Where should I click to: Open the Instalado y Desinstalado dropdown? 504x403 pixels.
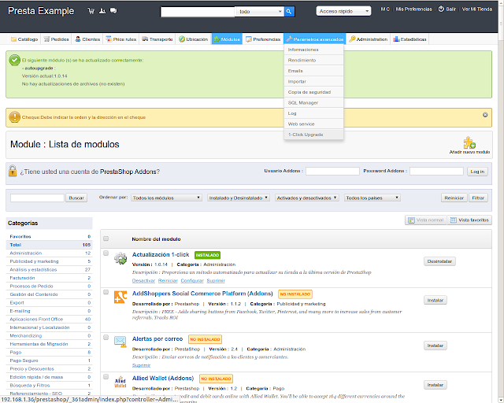[239, 198]
